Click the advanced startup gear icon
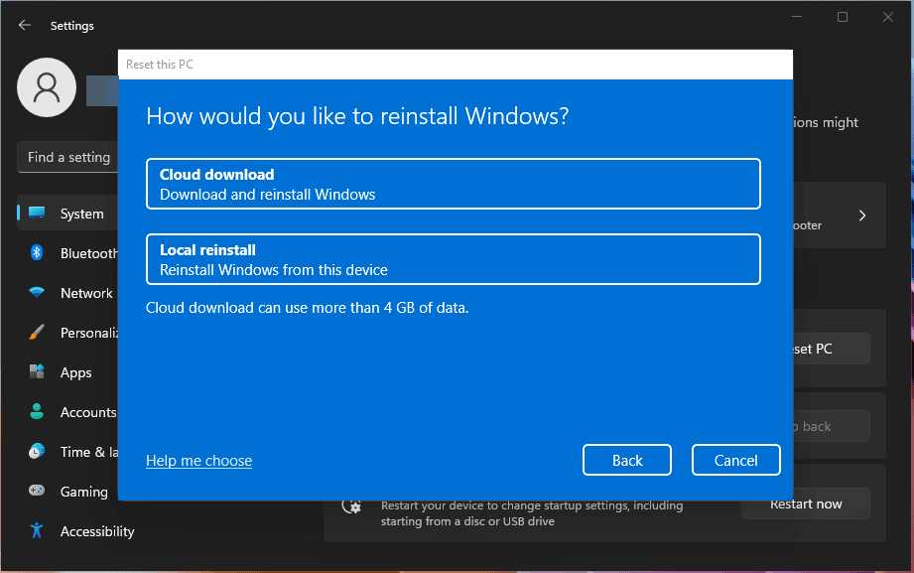914x573 pixels. point(351,506)
